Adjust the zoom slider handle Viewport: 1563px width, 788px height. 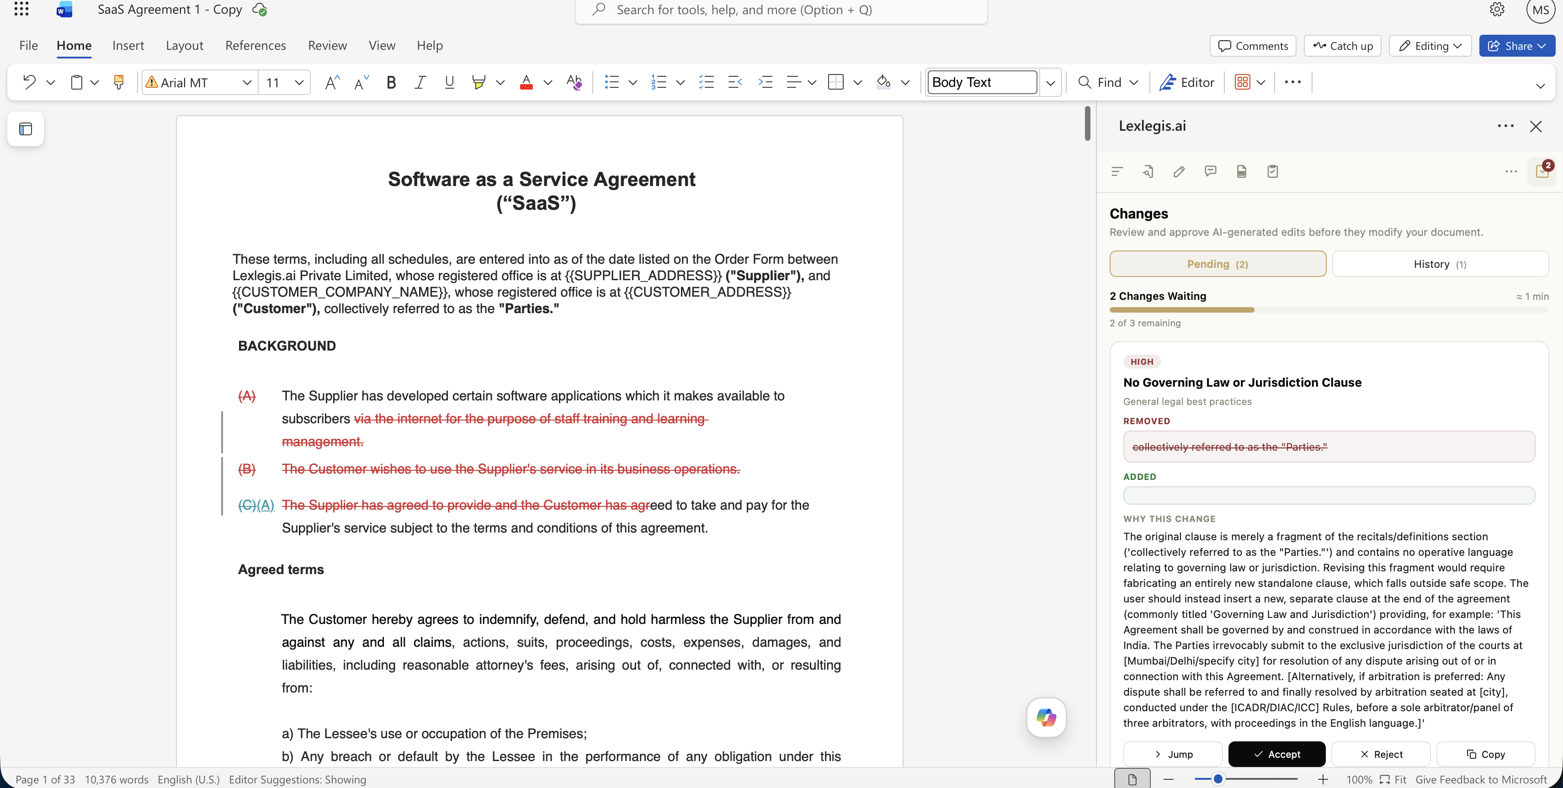pyautogui.click(x=1217, y=779)
